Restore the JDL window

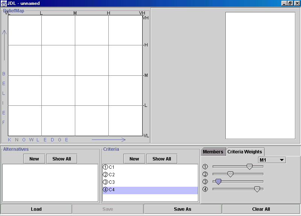[290, 3]
